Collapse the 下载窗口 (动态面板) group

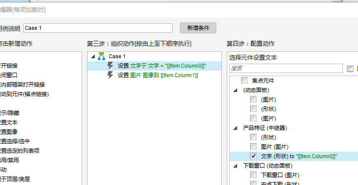[x=235, y=166]
